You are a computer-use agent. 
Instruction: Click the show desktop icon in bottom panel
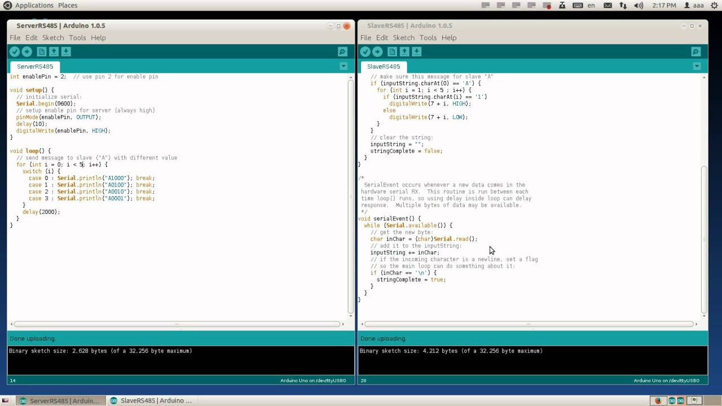coord(6,401)
